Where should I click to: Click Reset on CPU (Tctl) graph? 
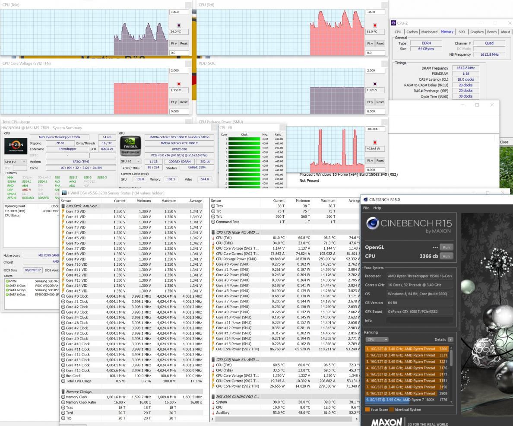(x=380, y=44)
